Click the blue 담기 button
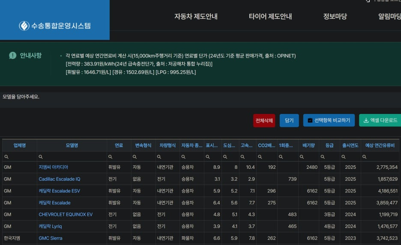This screenshot has height=245, width=401. click(x=289, y=120)
